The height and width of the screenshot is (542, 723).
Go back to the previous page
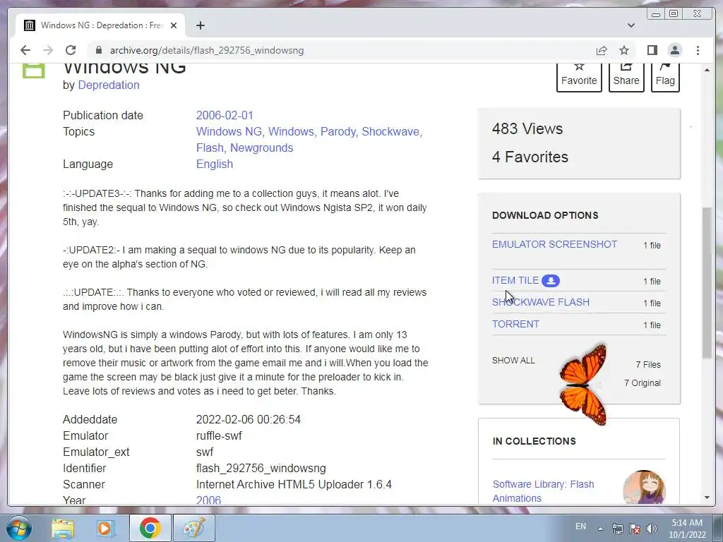coord(25,50)
